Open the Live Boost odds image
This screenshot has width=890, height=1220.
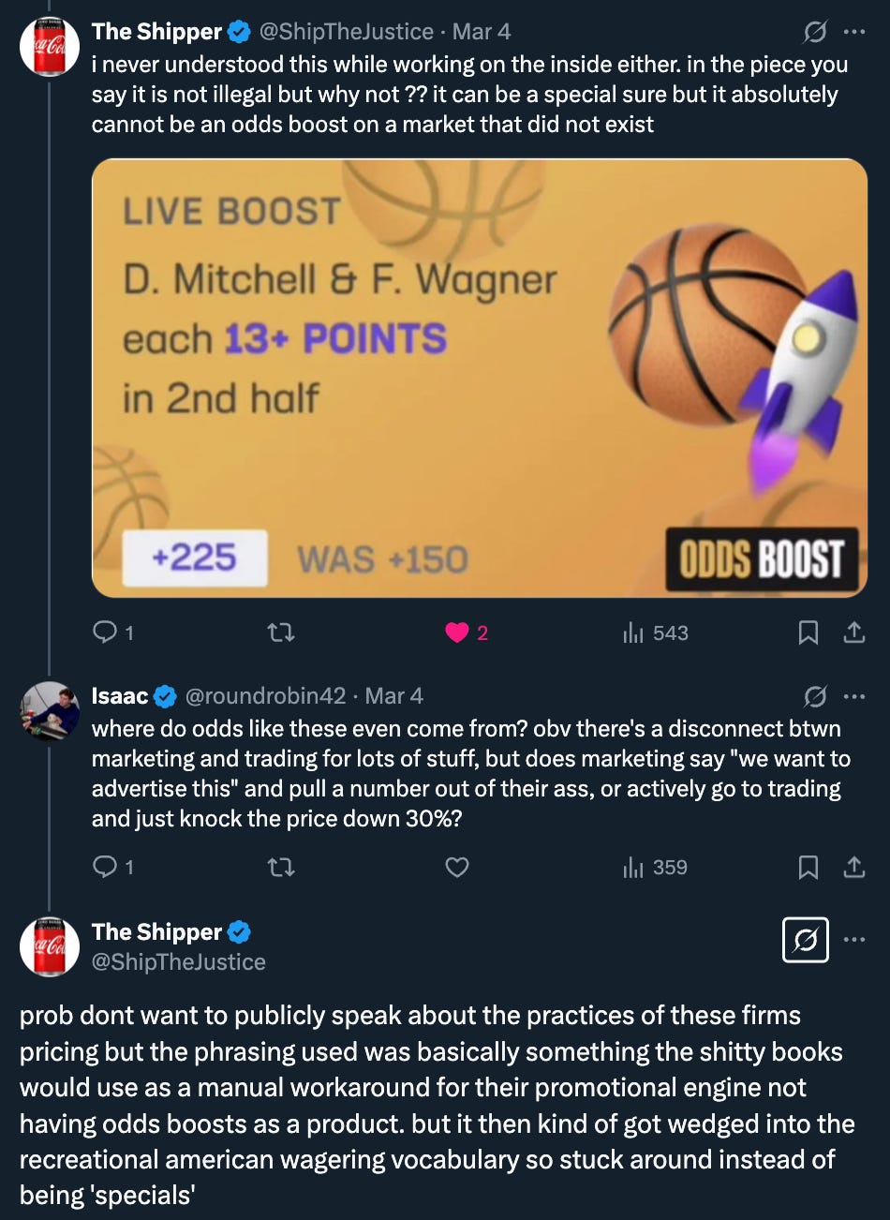click(x=480, y=378)
